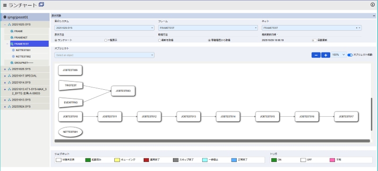Click the JOBTEST006 job node
This screenshot has height=171, width=378.
(70, 70)
